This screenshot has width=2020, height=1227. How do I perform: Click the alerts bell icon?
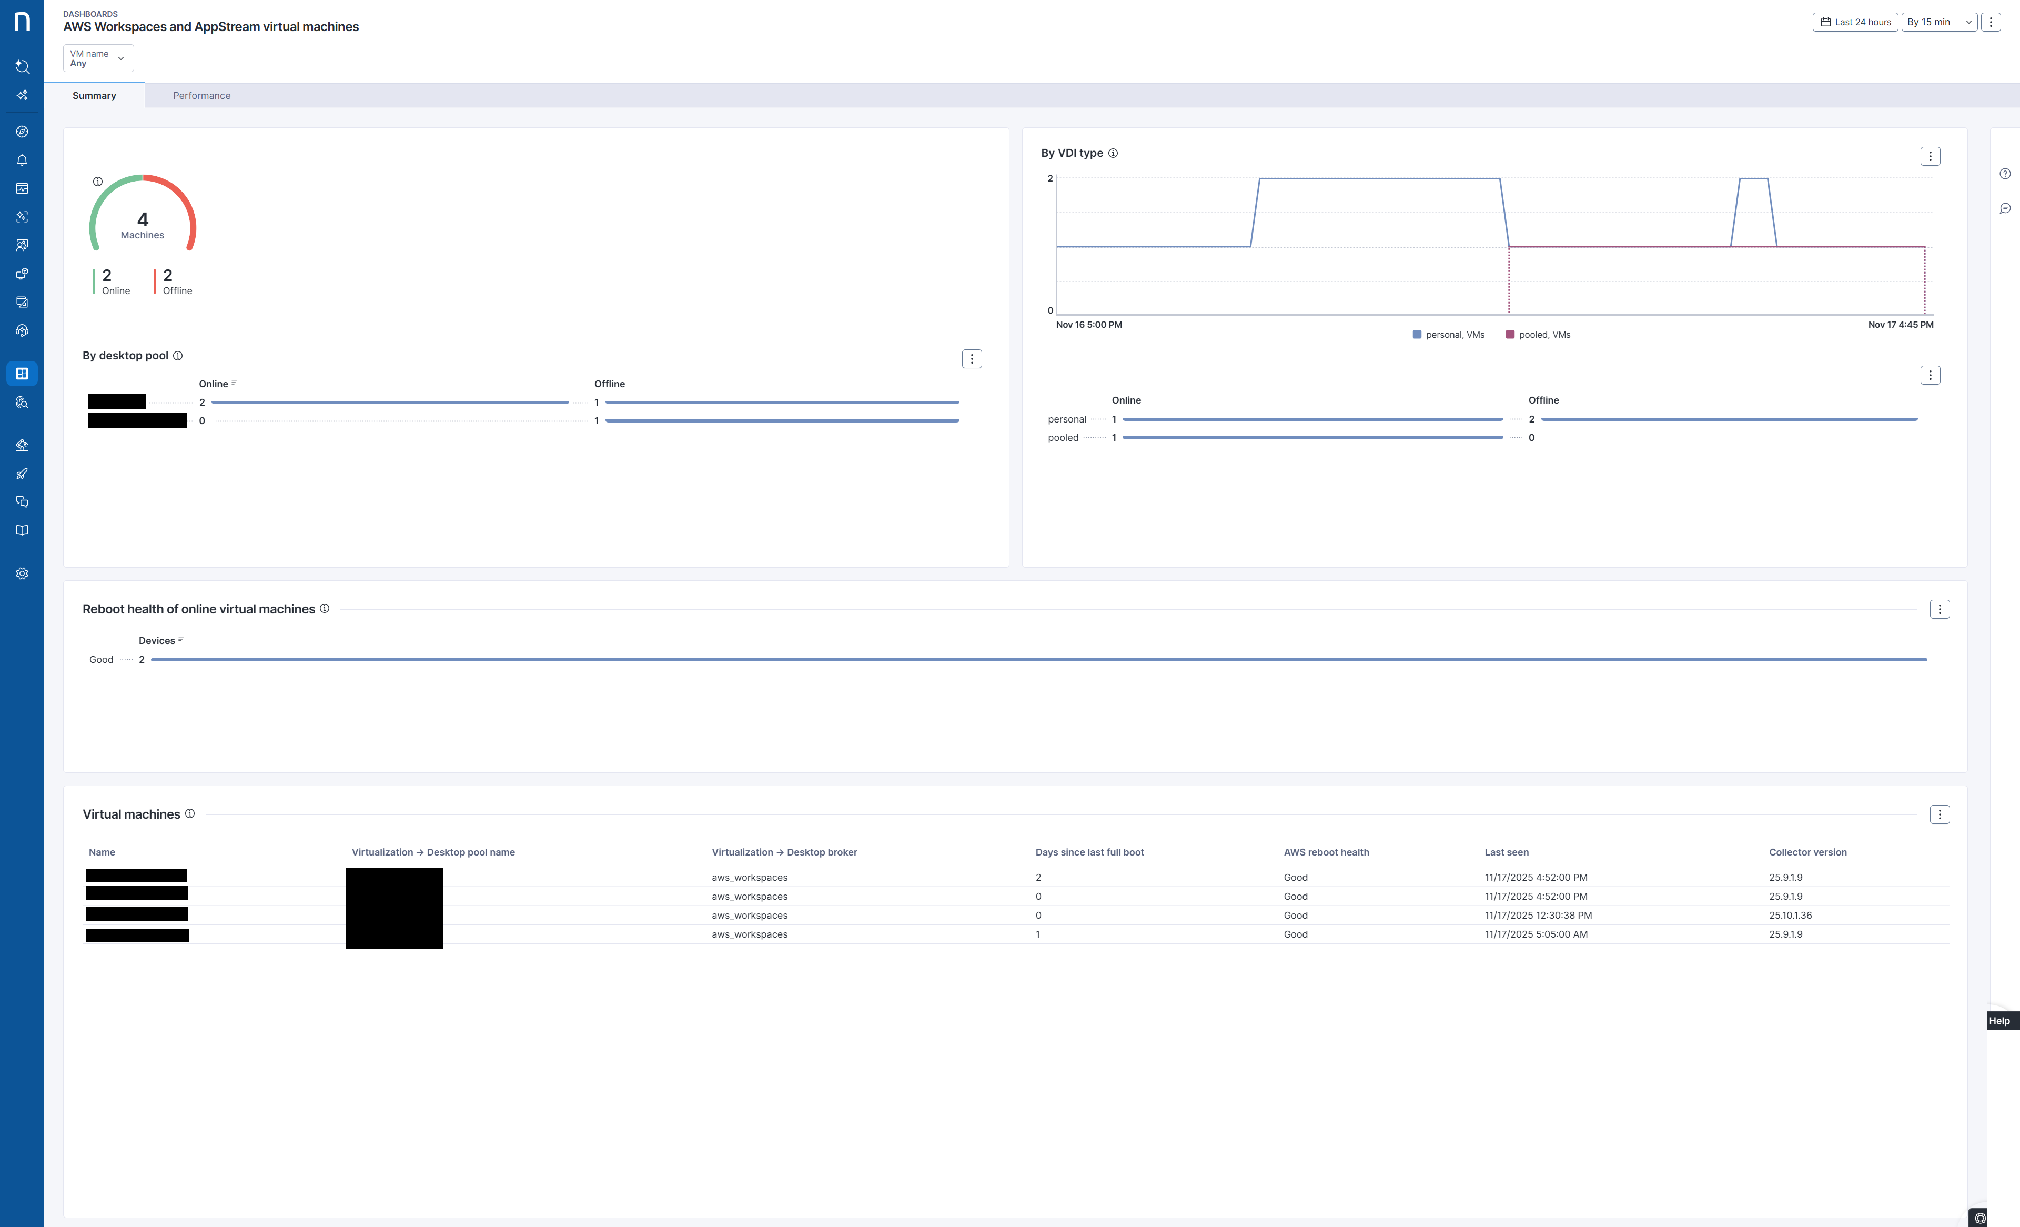point(22,160)
